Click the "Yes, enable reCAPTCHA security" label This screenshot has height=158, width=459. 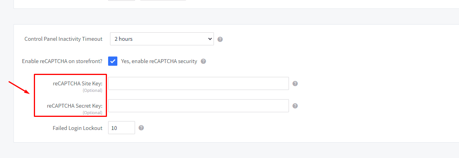point(159,61)
